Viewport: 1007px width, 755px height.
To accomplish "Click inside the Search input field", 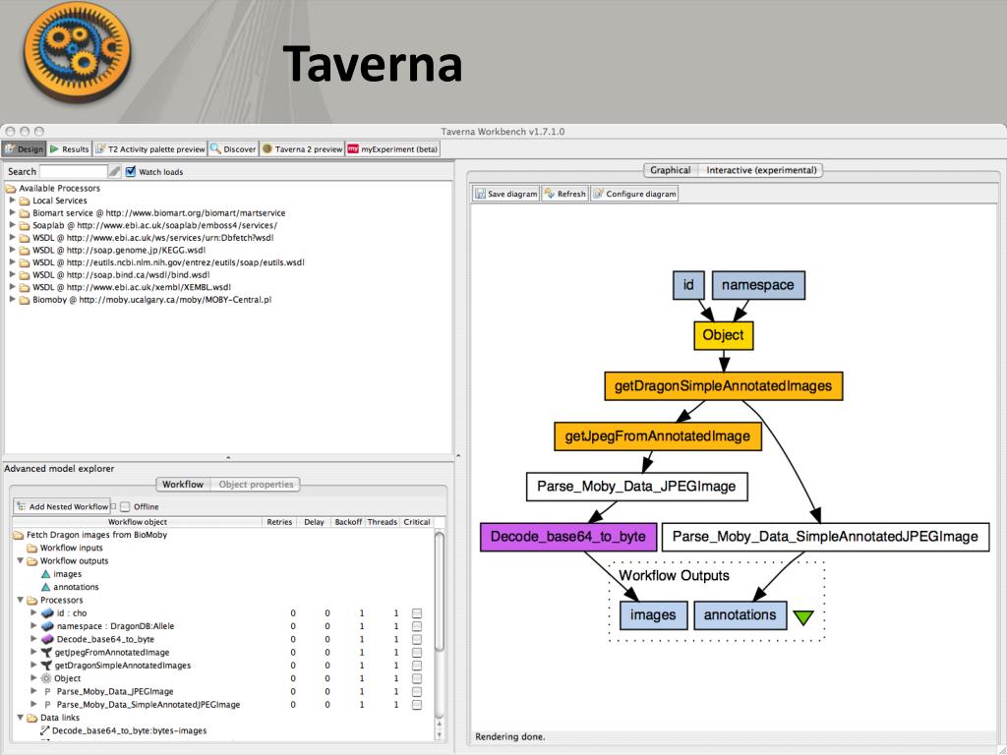I will (73, 171).
